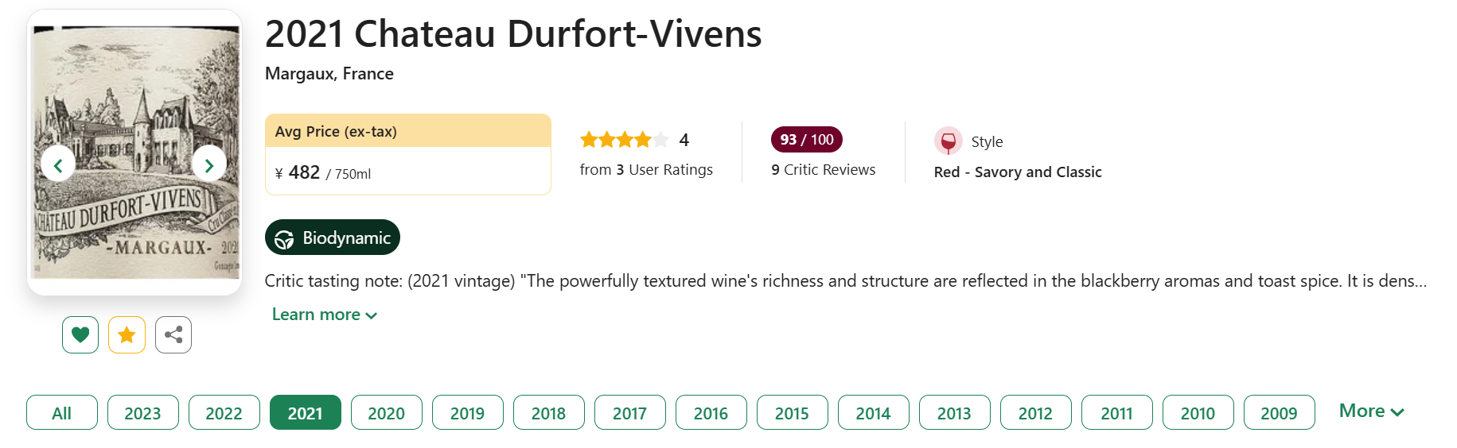Select the All vintages filter
This screenshot has width=1457, height=448.
pyautogui.click(x=62, y=412)
